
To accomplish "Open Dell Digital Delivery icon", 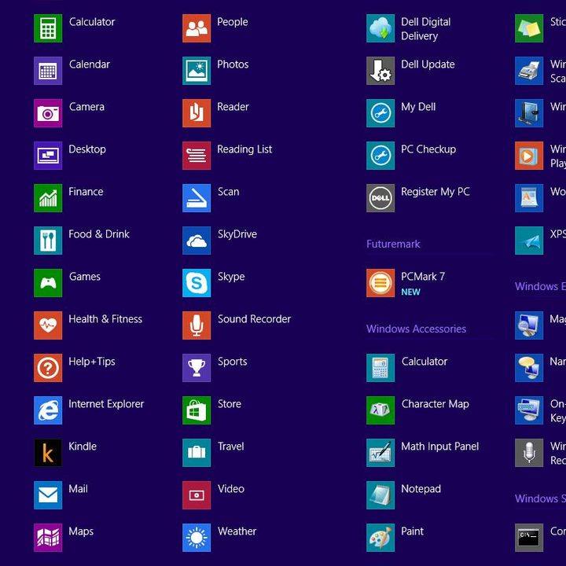I will pos(380,28).
